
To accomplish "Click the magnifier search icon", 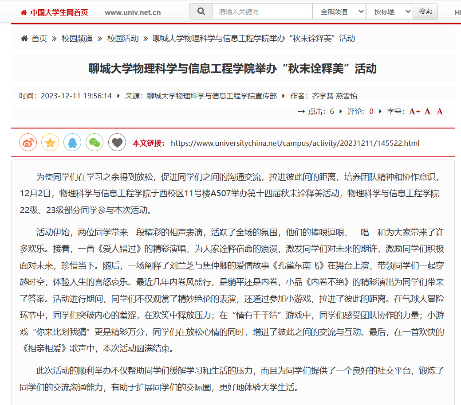I will click(x=201, y=11).
